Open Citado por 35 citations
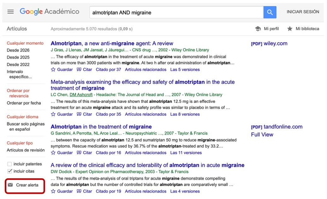Image resolution: width=327 pixels, height=199 pixels. tap(108, 114)
